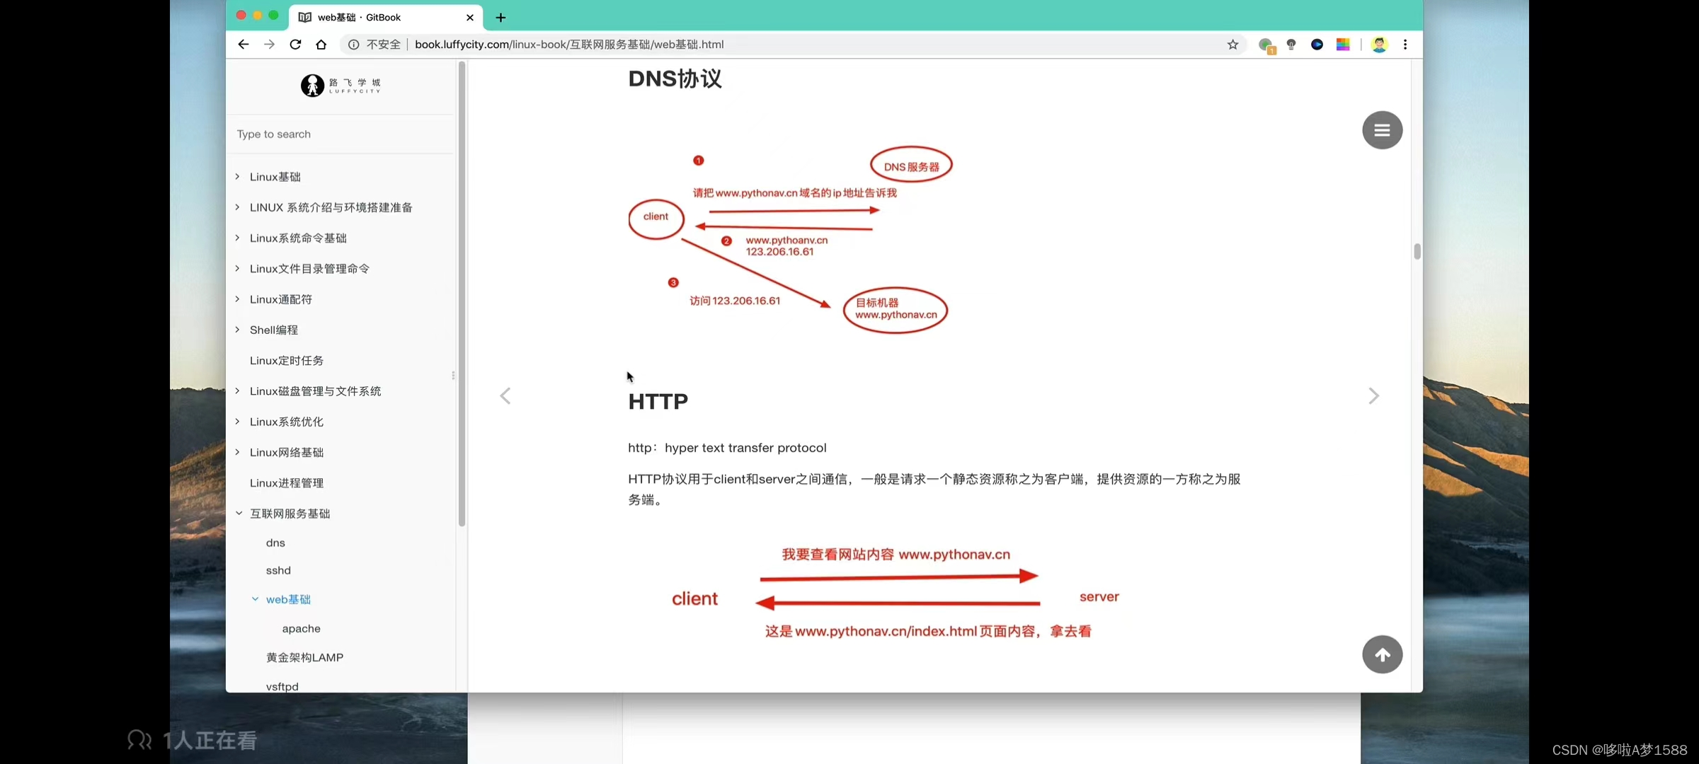Open the apache page link
The width and height of the screenshot is (1699, 764).
click(301, 629)
